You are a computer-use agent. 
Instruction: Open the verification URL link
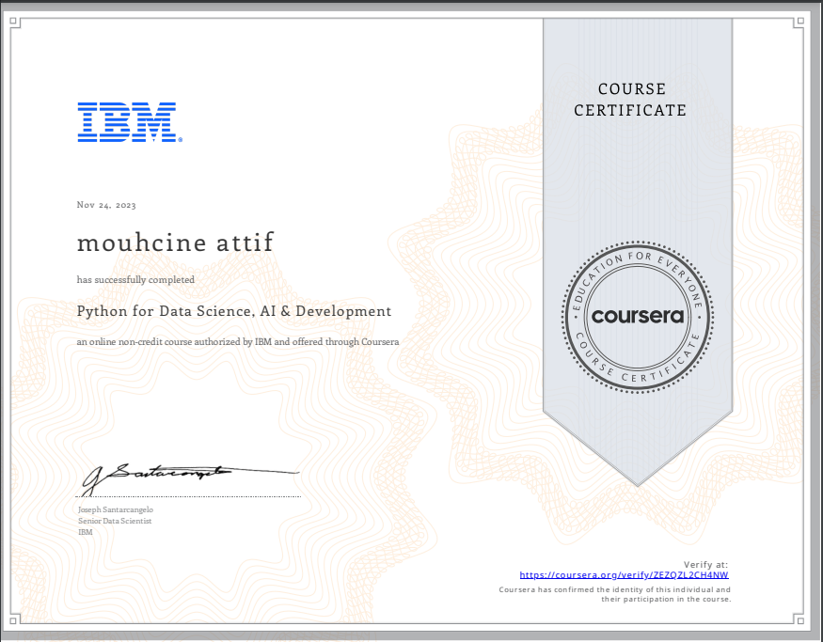point(623,574)
